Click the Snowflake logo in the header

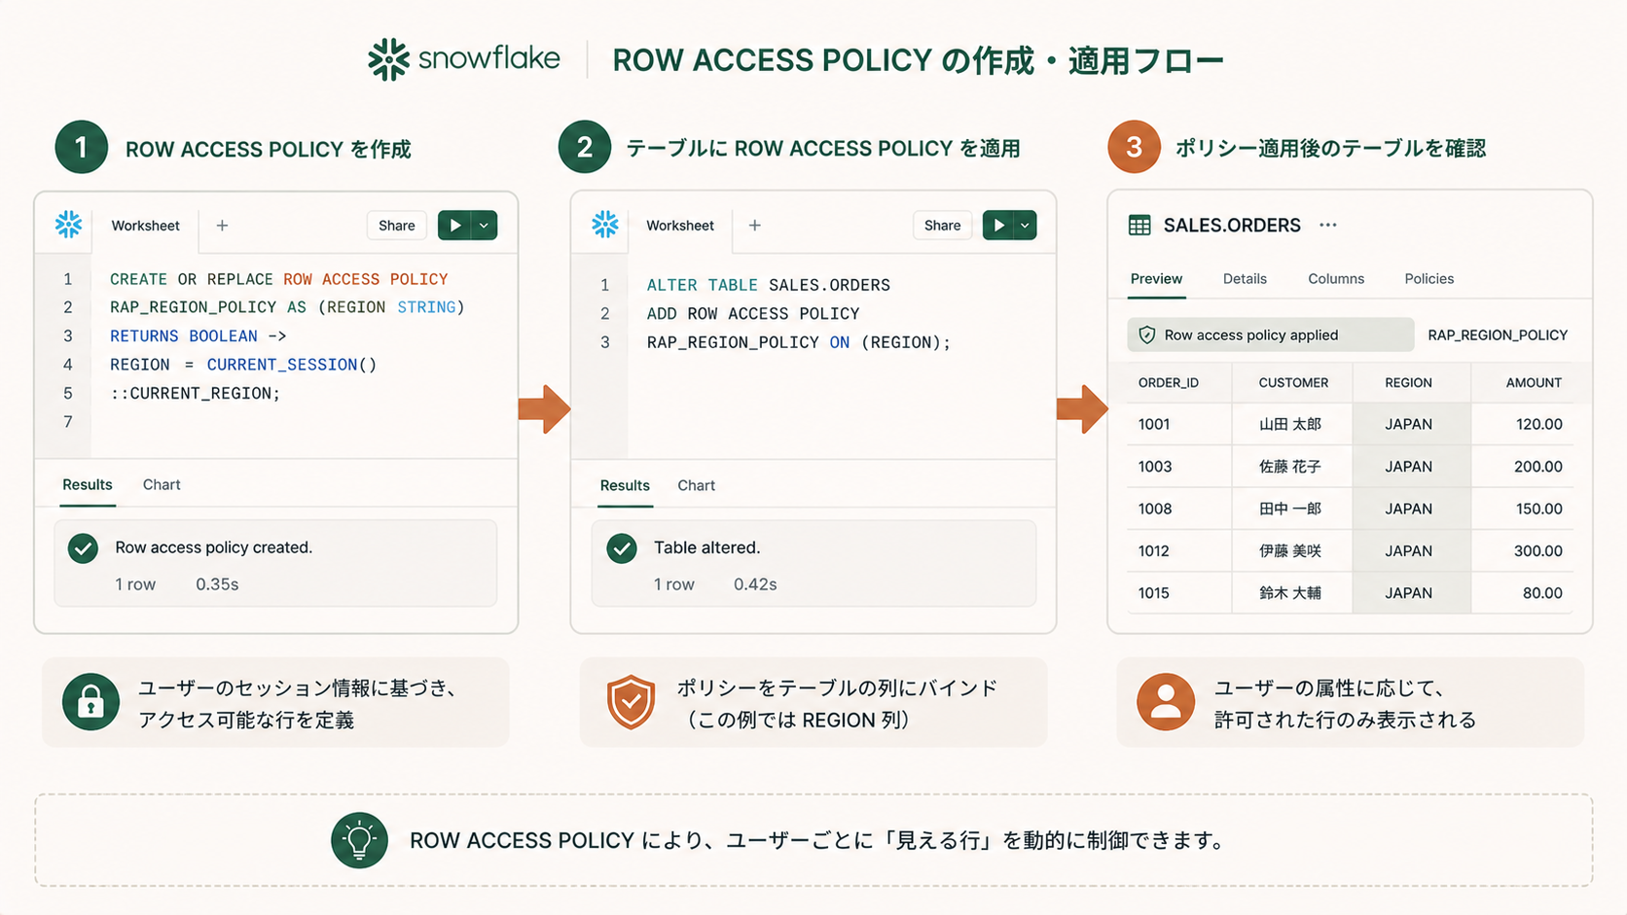[x=464, y=59]
